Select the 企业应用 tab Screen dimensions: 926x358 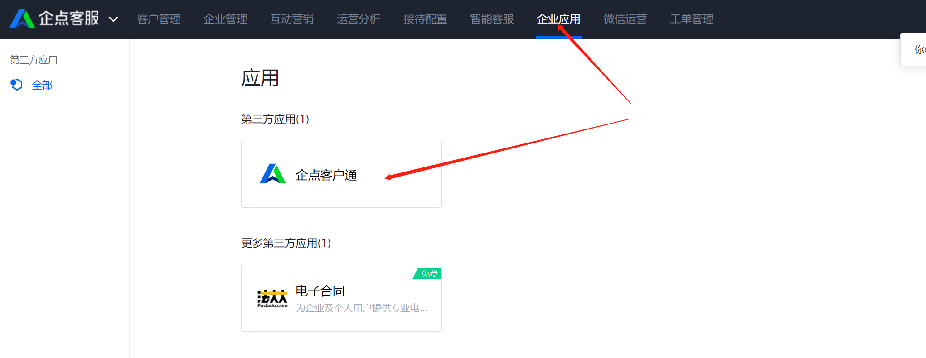(558, 19)
